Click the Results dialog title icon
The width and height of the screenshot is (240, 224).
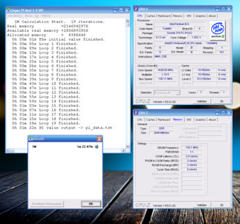(x=31, y=139)
